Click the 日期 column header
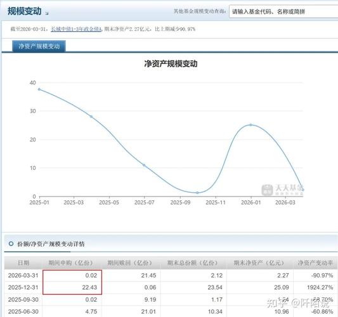338x317 pixels. click(x=23, y=263)
